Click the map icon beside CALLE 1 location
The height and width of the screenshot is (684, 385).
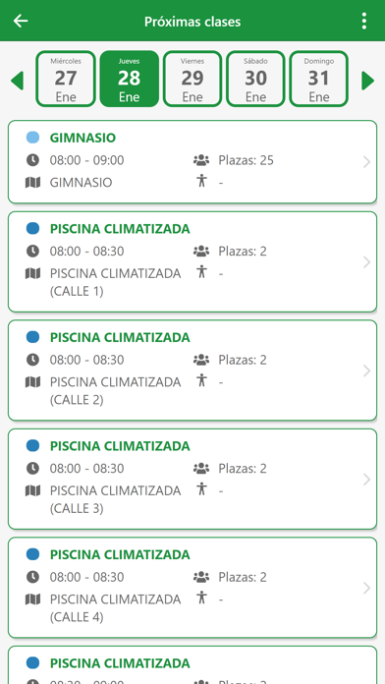(32, 273)
